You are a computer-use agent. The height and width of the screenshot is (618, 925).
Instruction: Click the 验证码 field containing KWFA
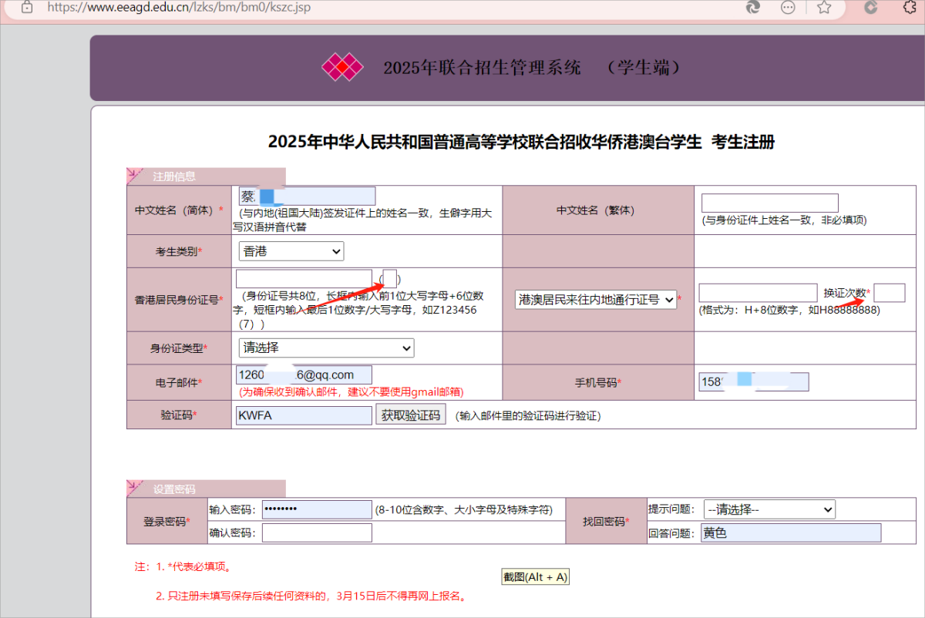pyautogui.click(x=304, y=415)
